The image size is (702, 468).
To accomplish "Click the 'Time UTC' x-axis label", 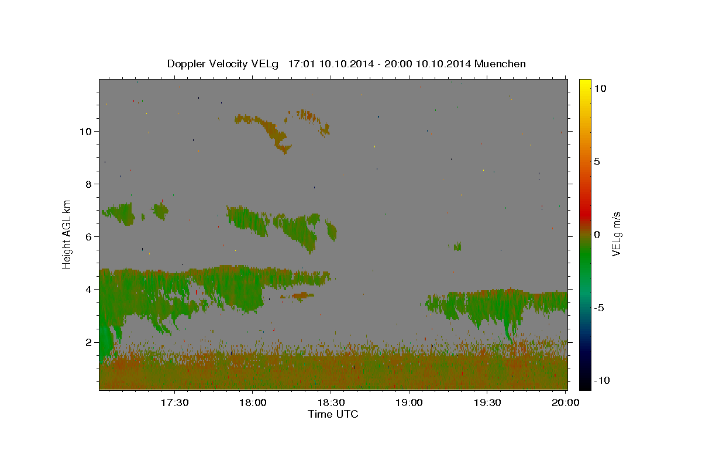I will click(x=333, y=414).
